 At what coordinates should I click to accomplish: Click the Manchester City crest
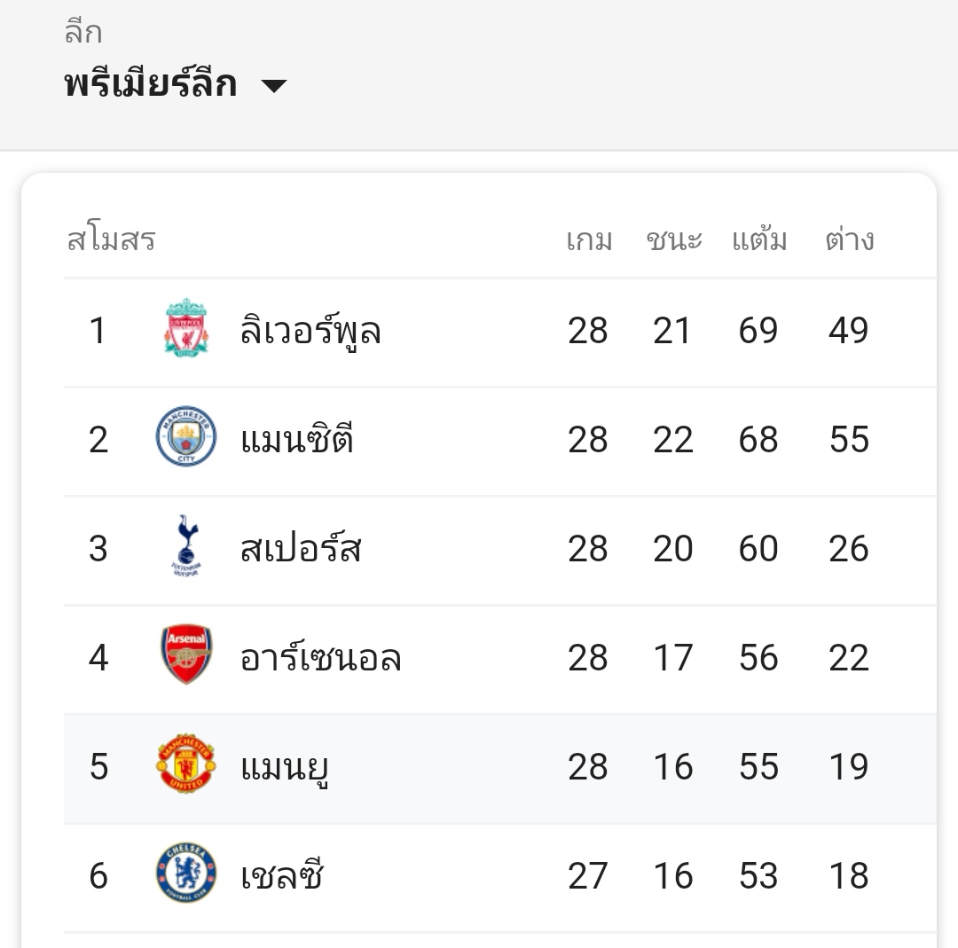[x=186, y=438]
